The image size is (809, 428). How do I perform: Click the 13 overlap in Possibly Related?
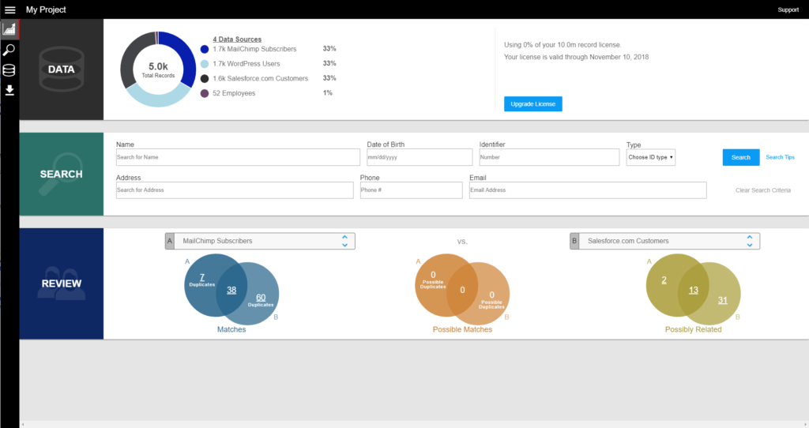[694, 291]
